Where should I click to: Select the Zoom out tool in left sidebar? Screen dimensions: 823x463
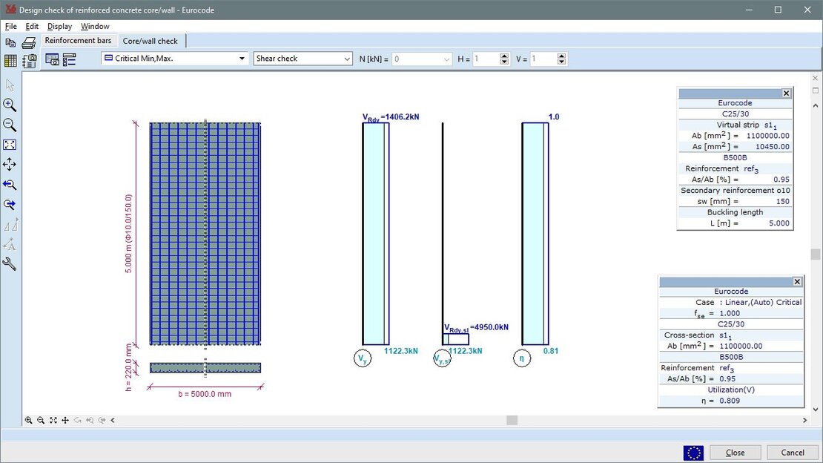[x=10, y=125]
